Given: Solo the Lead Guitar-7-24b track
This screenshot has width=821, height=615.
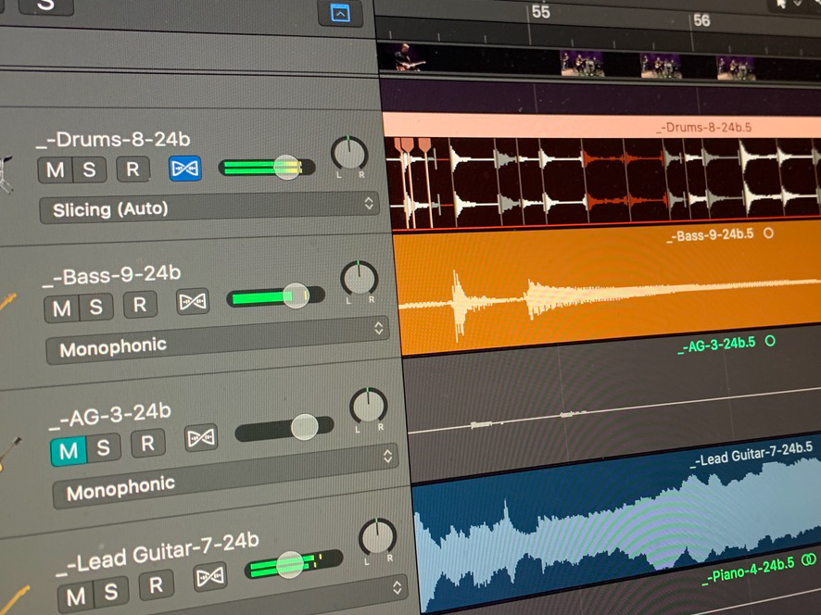Looking at the screenshot, I should pyautogui.click(x=110, y=592).
